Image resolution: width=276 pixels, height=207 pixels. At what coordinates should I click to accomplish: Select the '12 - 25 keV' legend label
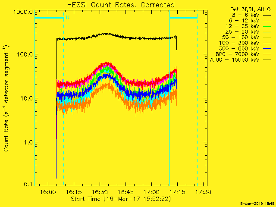pos(242,26)
